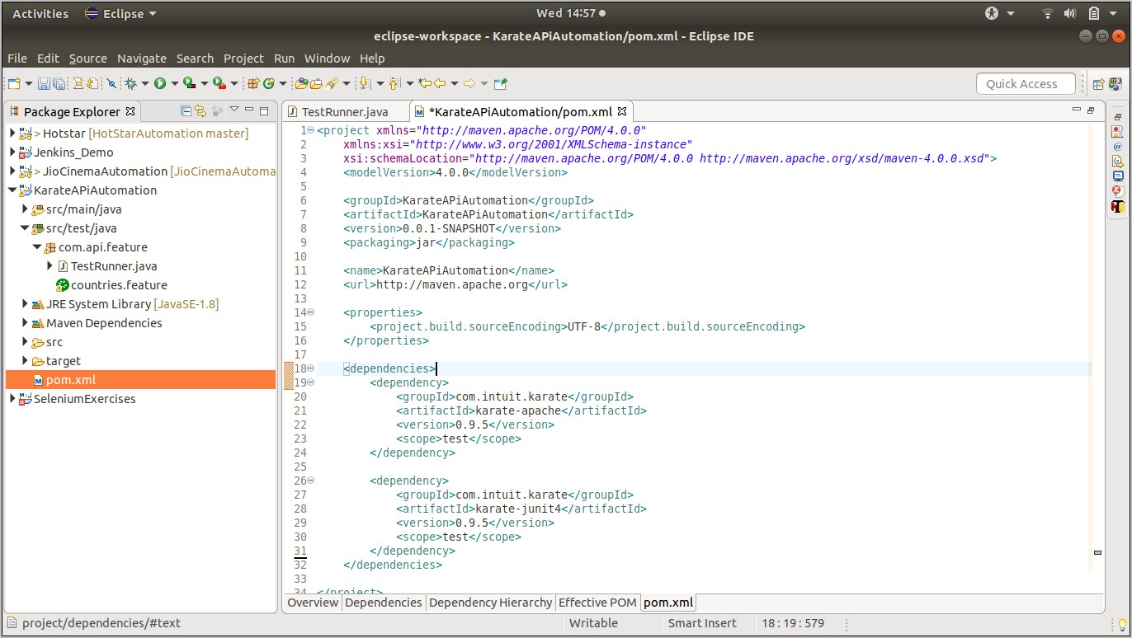Click the tip light bulb in status bar
The width and height of the screenshot is (1132, 638).
(x=1122, y=624)
